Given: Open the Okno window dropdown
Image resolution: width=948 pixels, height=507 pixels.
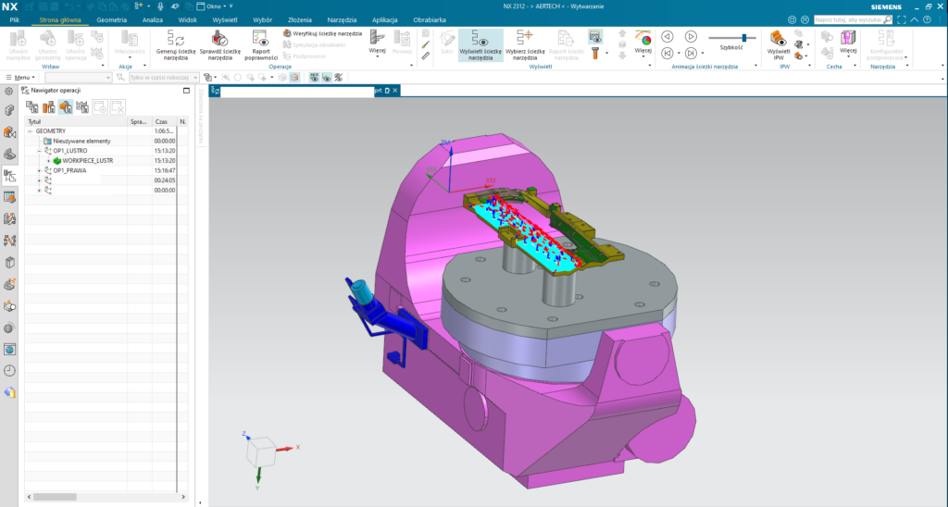Looking at the screenshot, I should click(213, 6).
